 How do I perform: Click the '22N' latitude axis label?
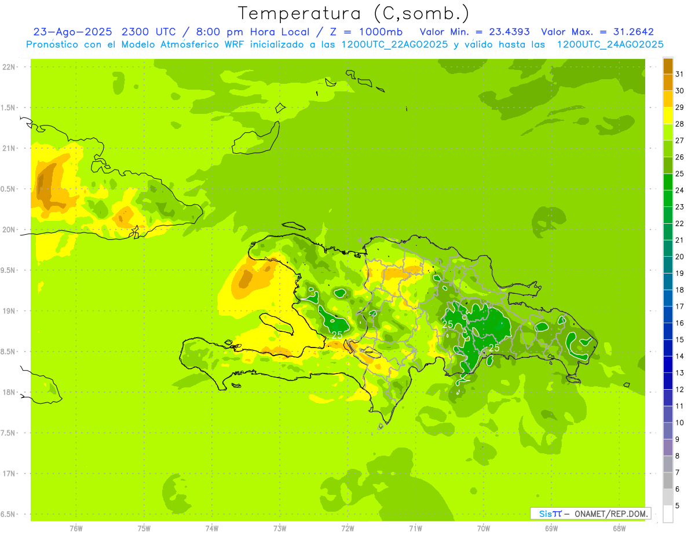coord(9,67)
